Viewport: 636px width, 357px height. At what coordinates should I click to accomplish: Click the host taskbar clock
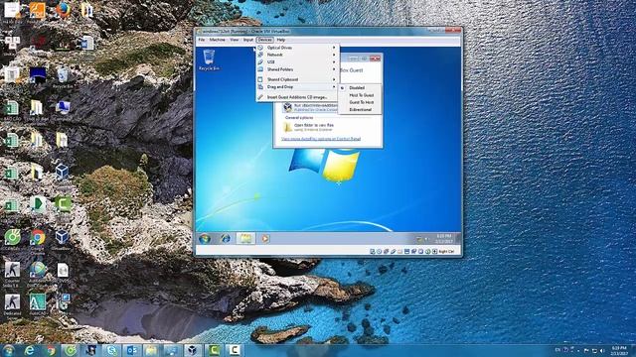pos(619,350)
